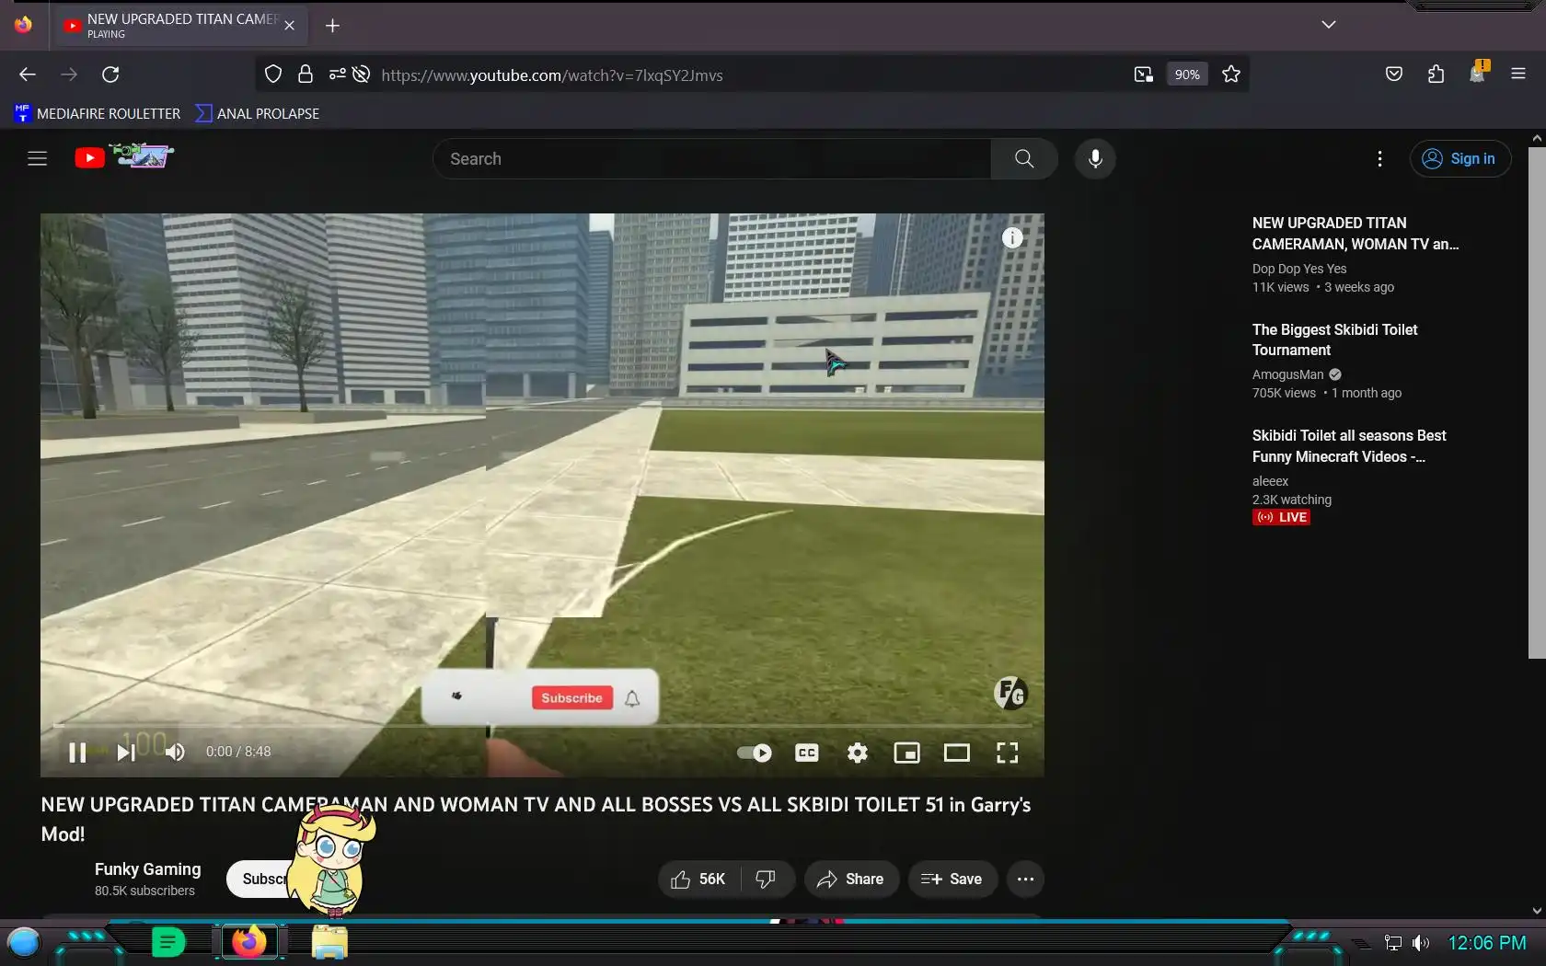Open a new browser tab
Image resolution: width=1546 pixels, height=966 pixels.
[x=333, y=25]
